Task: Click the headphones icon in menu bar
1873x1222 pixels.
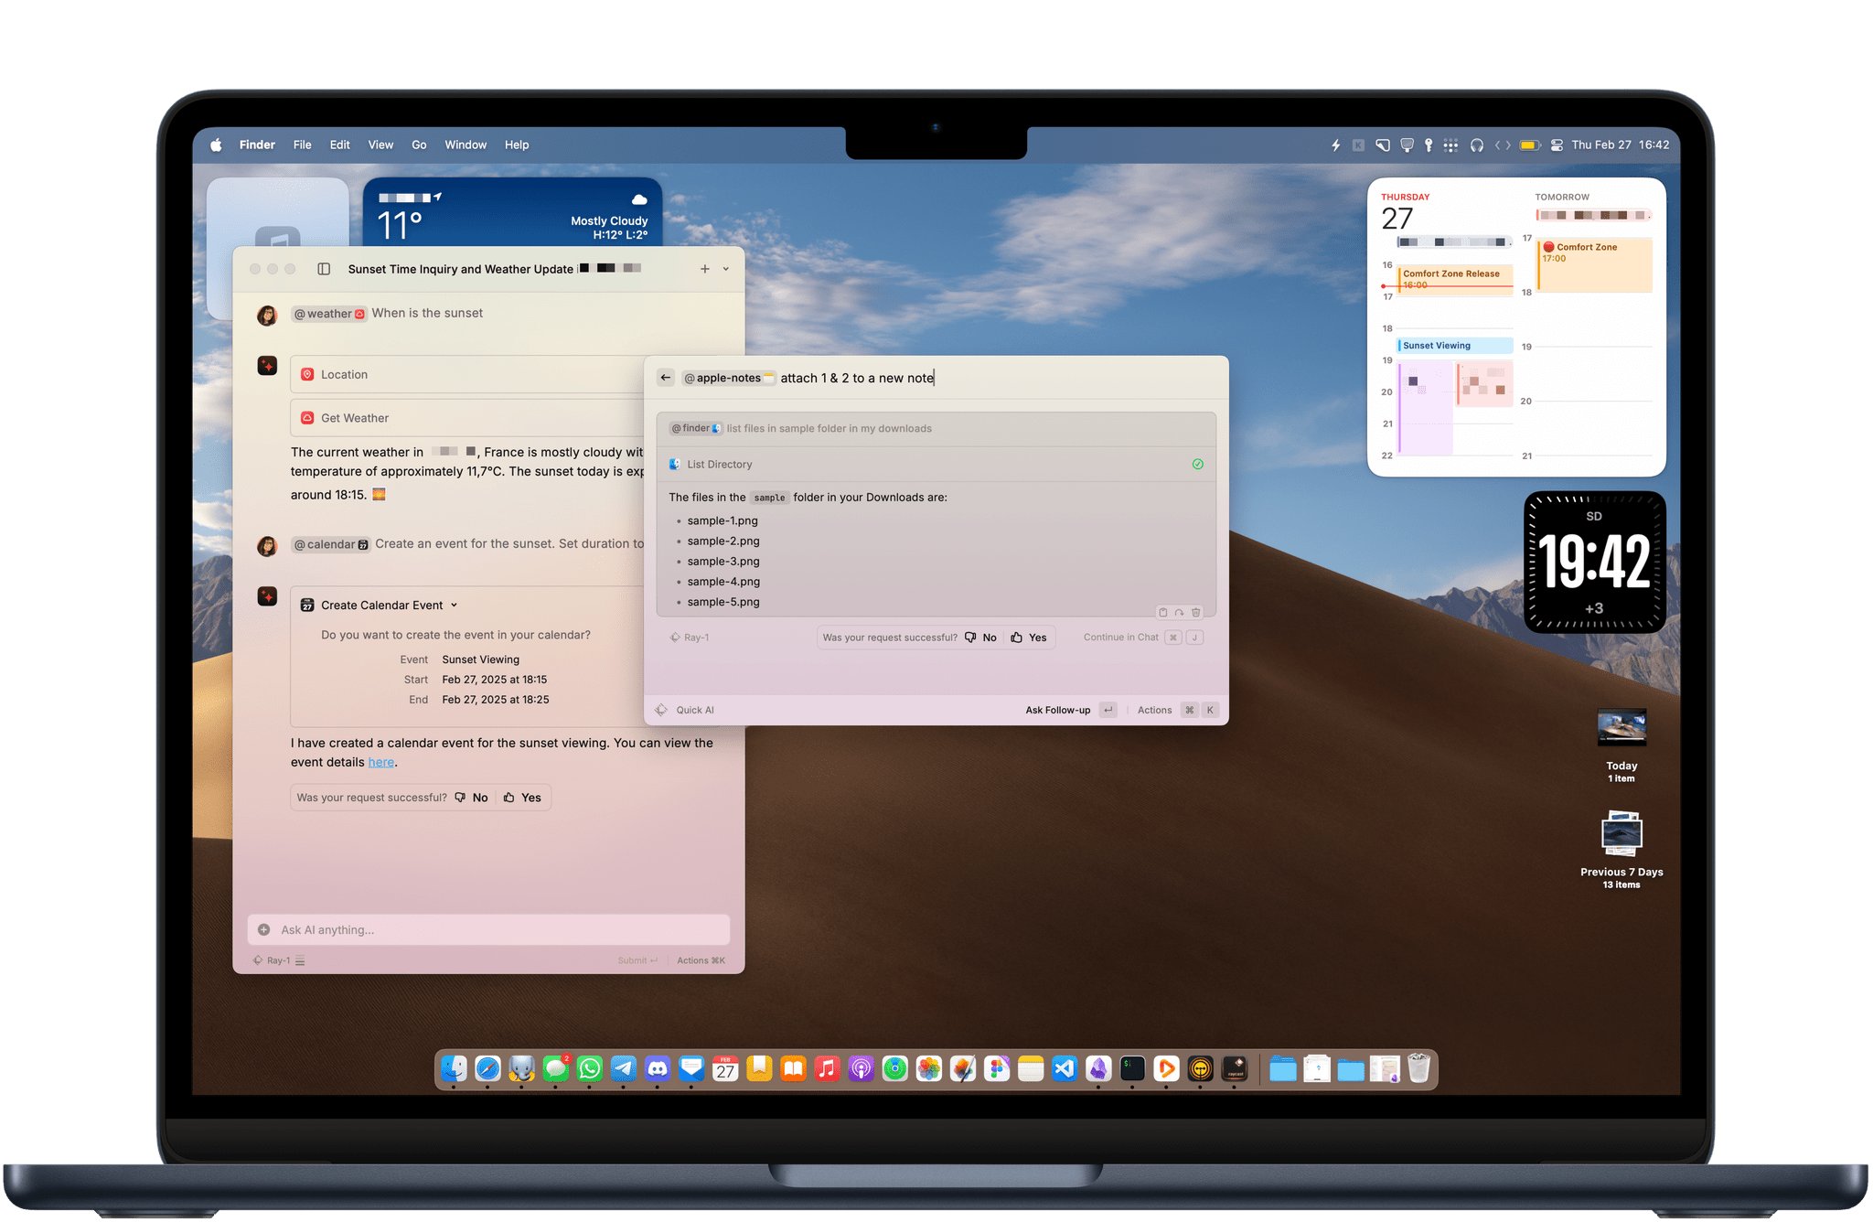Action: pyautogui.click(x=1476, y=145)
